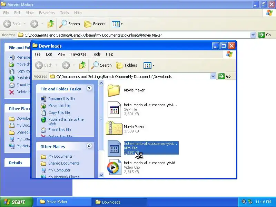The image size is (276, 207).
Task: Click Delete red X in Movie Maker sidebar
Action: [12, 92]
